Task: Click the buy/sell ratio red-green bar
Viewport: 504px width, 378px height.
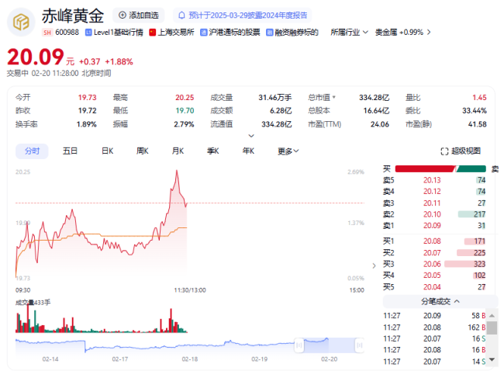Action: point(440,168)
